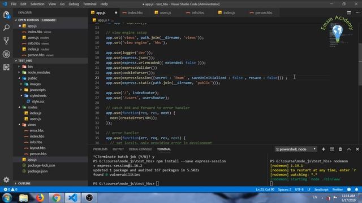Screen dimensions: 362x203
Task: Change indentation via Spaces: 2
Action: (285, 189)
